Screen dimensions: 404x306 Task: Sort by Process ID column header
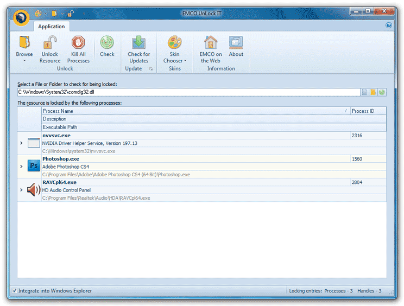[368, 111]
